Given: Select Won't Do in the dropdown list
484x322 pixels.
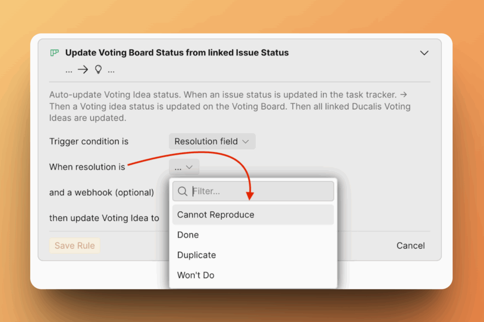Looking at the screenshot, I should tap(196, 275).
